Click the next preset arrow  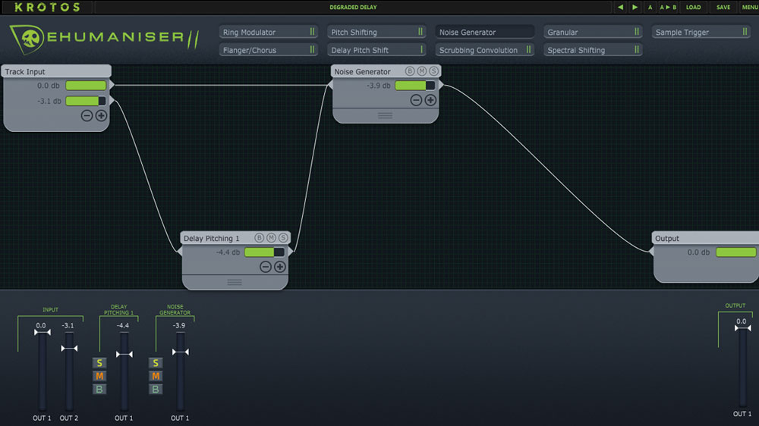pyautogui.click(x=635, y=8)
